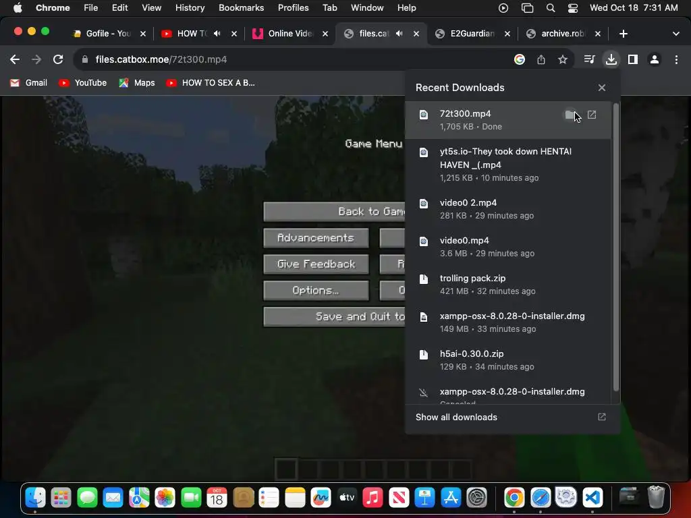Open the Profiles menu
The width and height of the screenshot is (691, 518).
click(x=293, y=7)
